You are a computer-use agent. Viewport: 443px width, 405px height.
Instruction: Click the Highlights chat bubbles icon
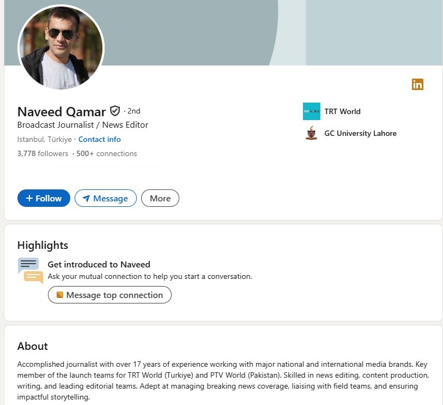[x=30, y=271]
